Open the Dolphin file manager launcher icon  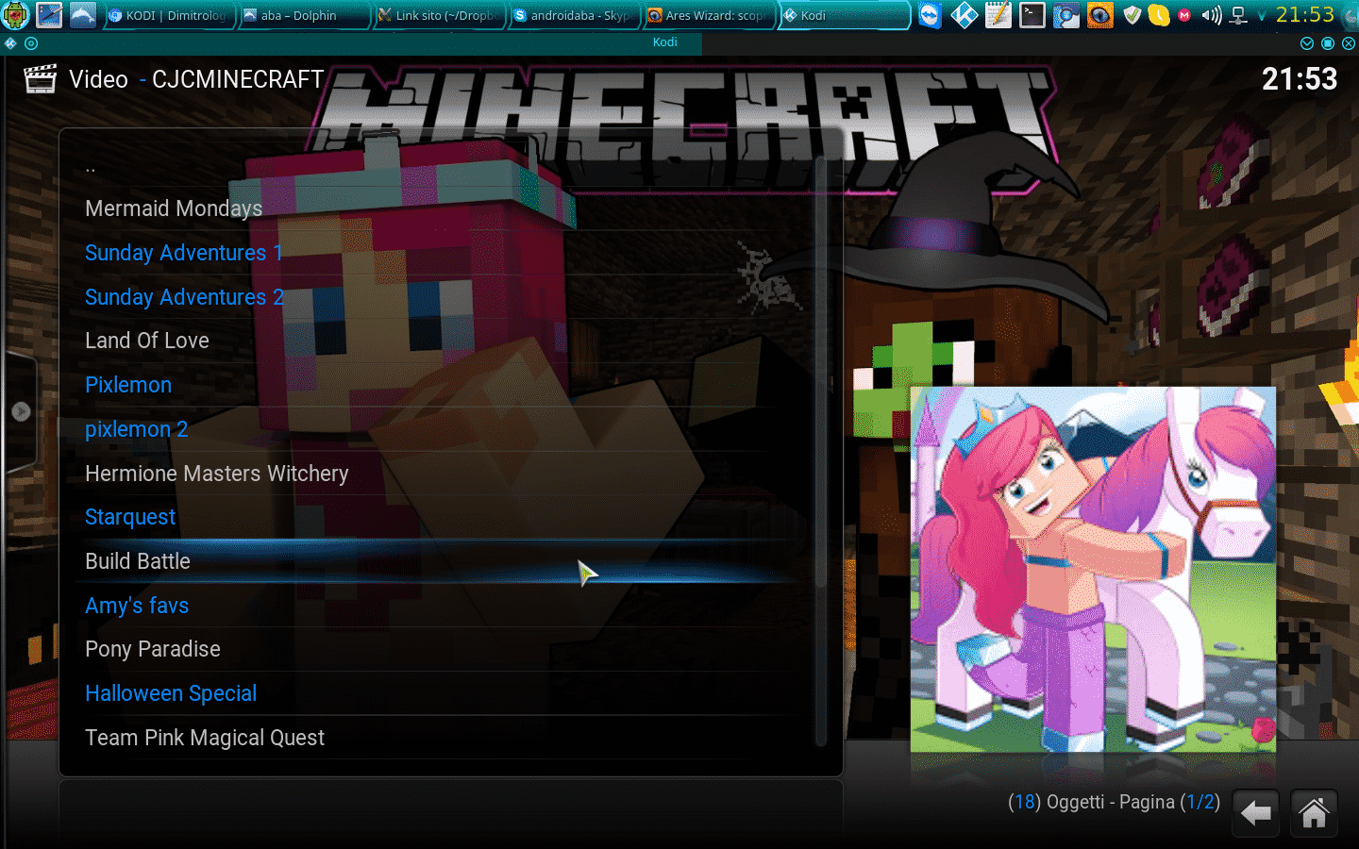[x=83, y=15]
